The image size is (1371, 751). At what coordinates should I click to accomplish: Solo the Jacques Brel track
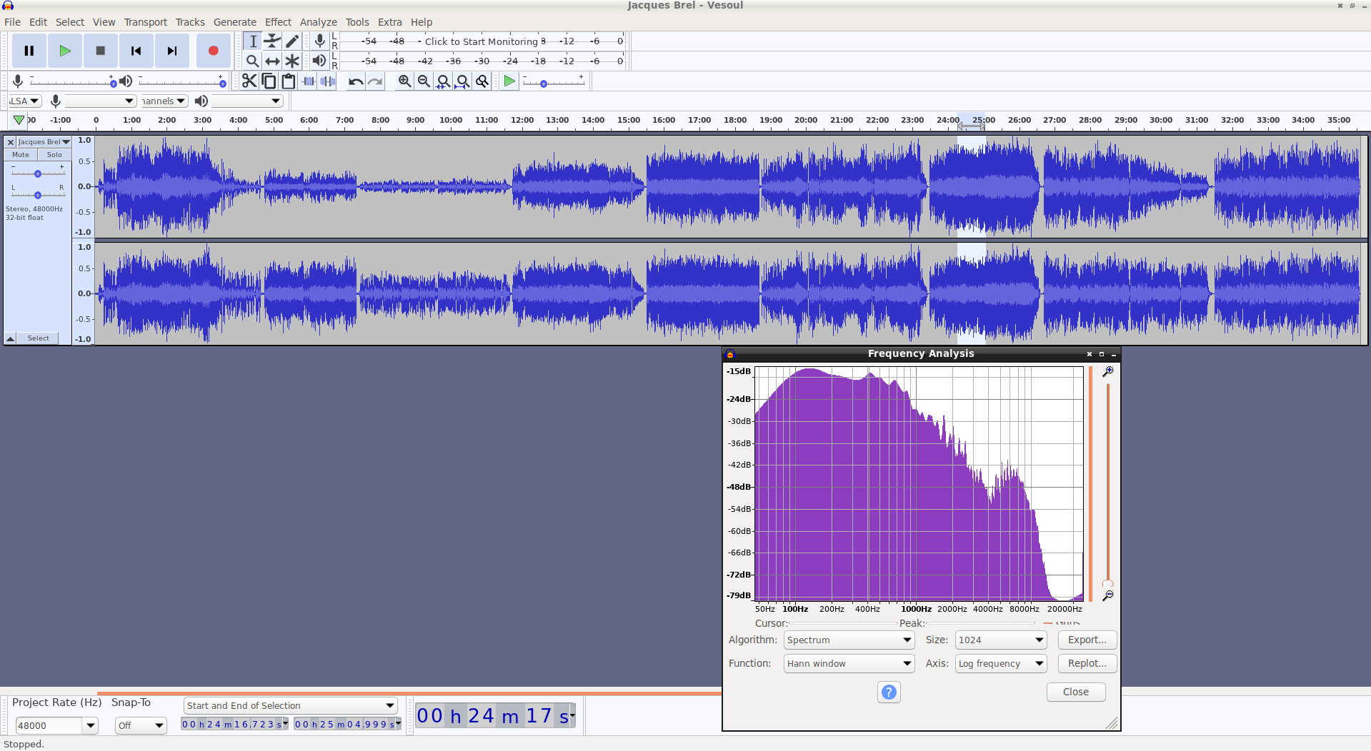pos(54,155)
